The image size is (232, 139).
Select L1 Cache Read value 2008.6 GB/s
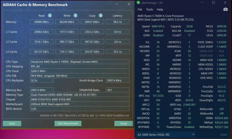point(41,32)
